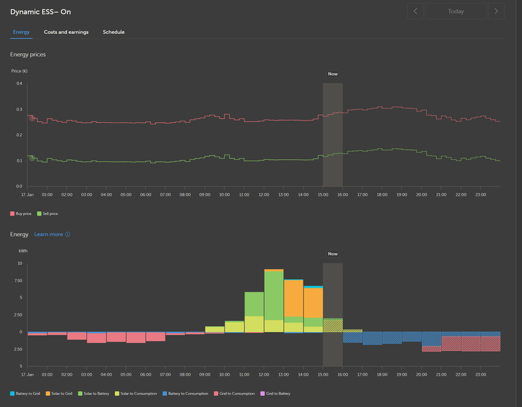Toggle the Sell price legend series

[x=47, y=214]
